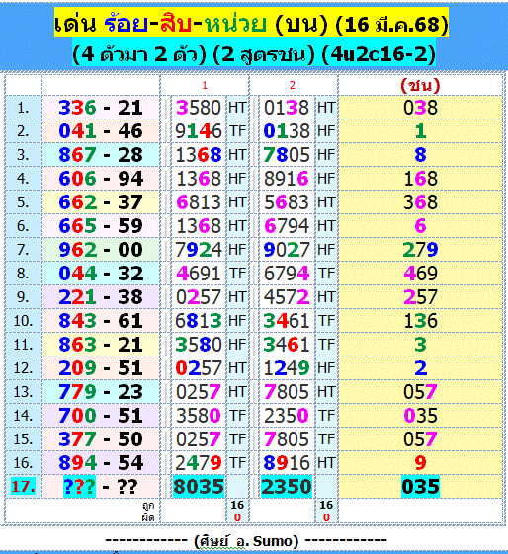The width and height of the screenshot is (508, 554).
Task: Select 1249 in row 12
Action: coord(287,368)
